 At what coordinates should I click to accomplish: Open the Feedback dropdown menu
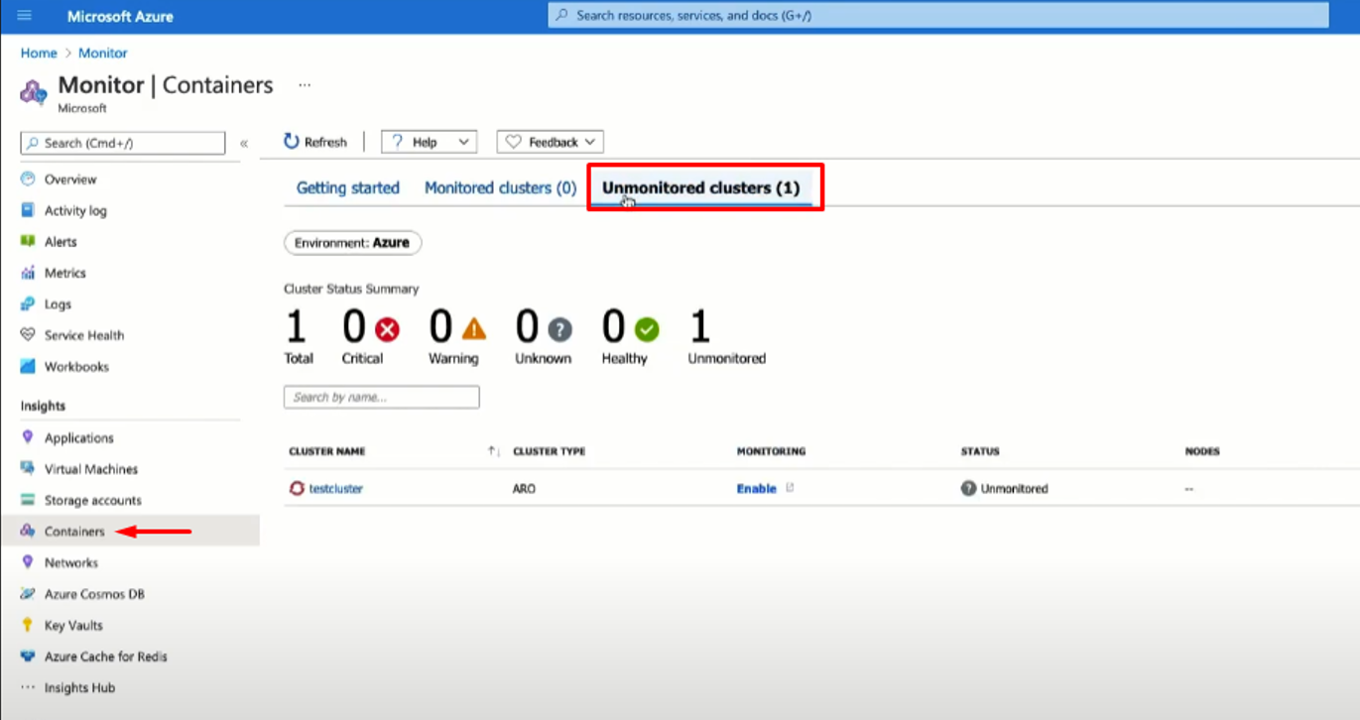[x=549, y=141]
